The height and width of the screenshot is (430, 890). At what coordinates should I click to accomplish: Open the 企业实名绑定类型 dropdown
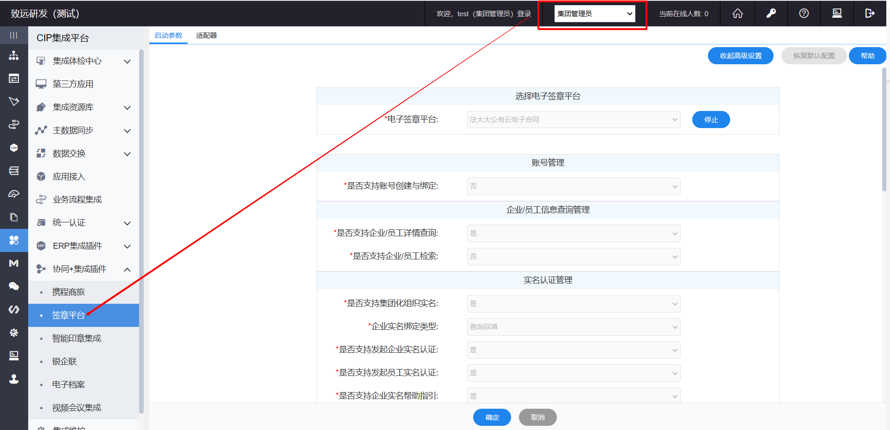pos(573,327)
